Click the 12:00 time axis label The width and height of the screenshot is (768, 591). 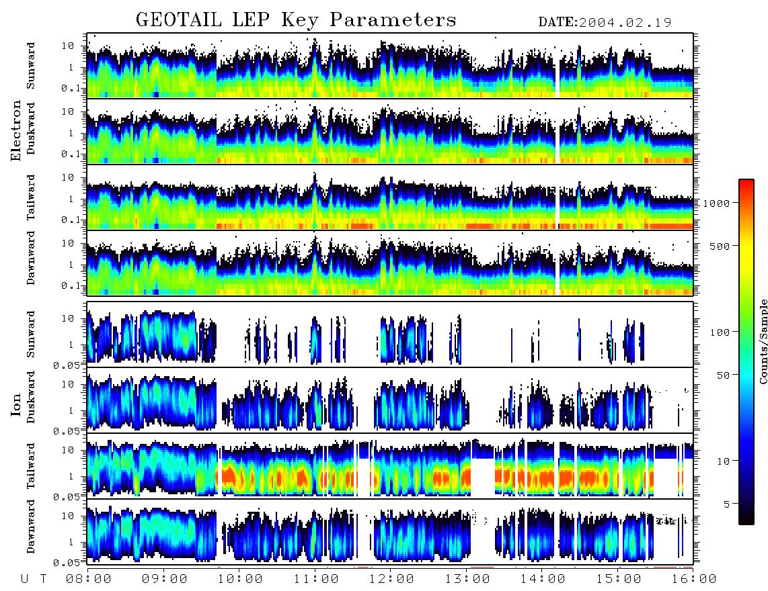pos(392,579)
